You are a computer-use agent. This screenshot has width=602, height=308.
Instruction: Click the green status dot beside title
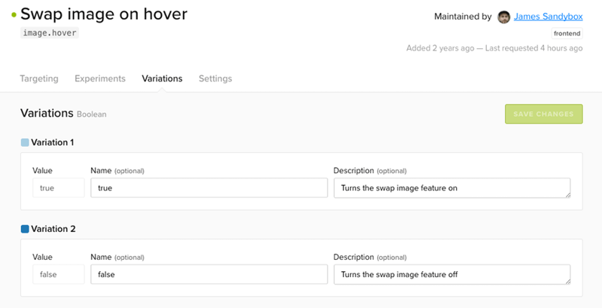click(x=13, y=14)
